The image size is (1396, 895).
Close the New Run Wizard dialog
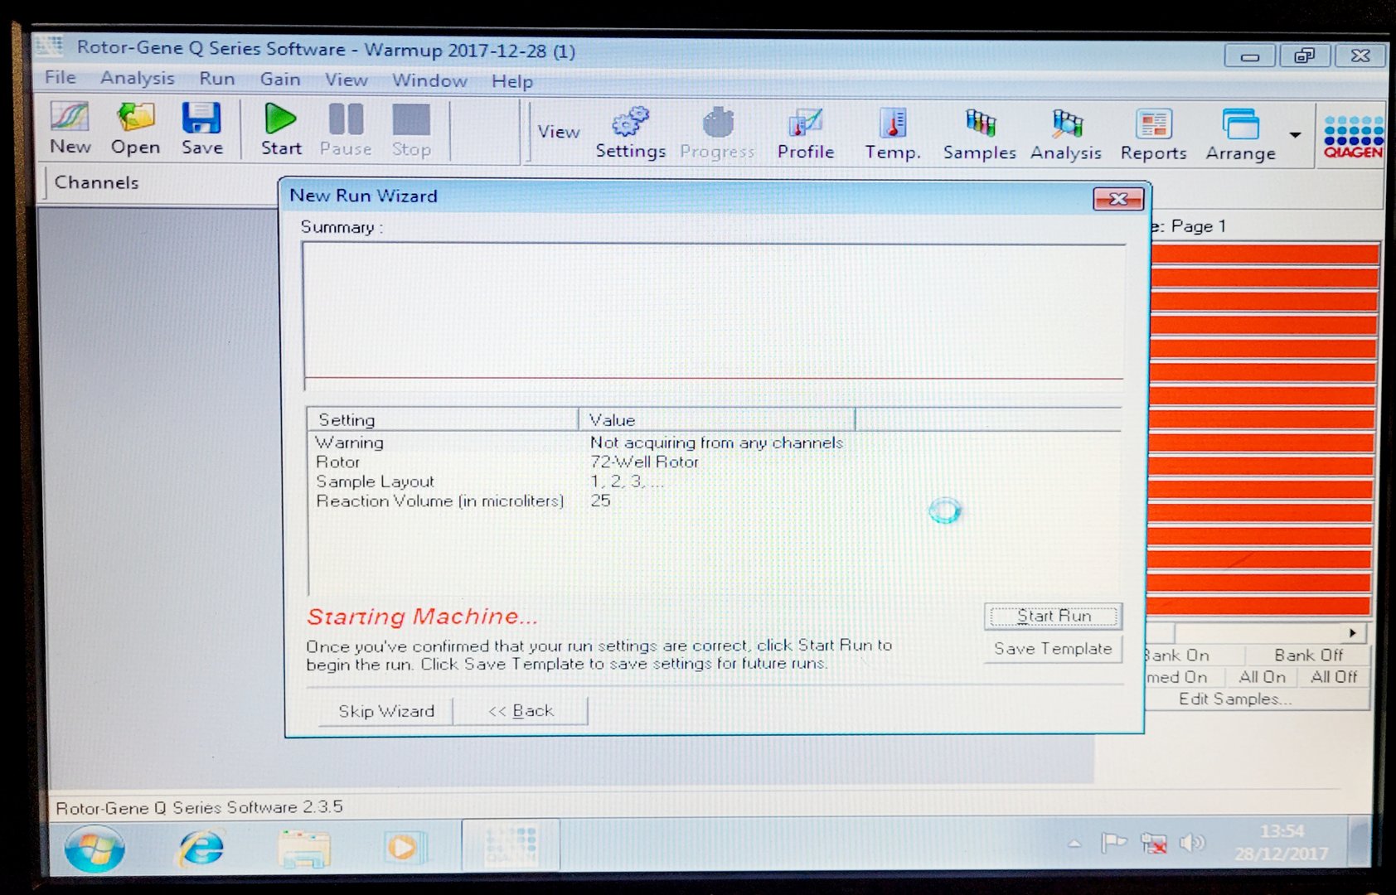pyautogui.click(x=1118, y=199)
